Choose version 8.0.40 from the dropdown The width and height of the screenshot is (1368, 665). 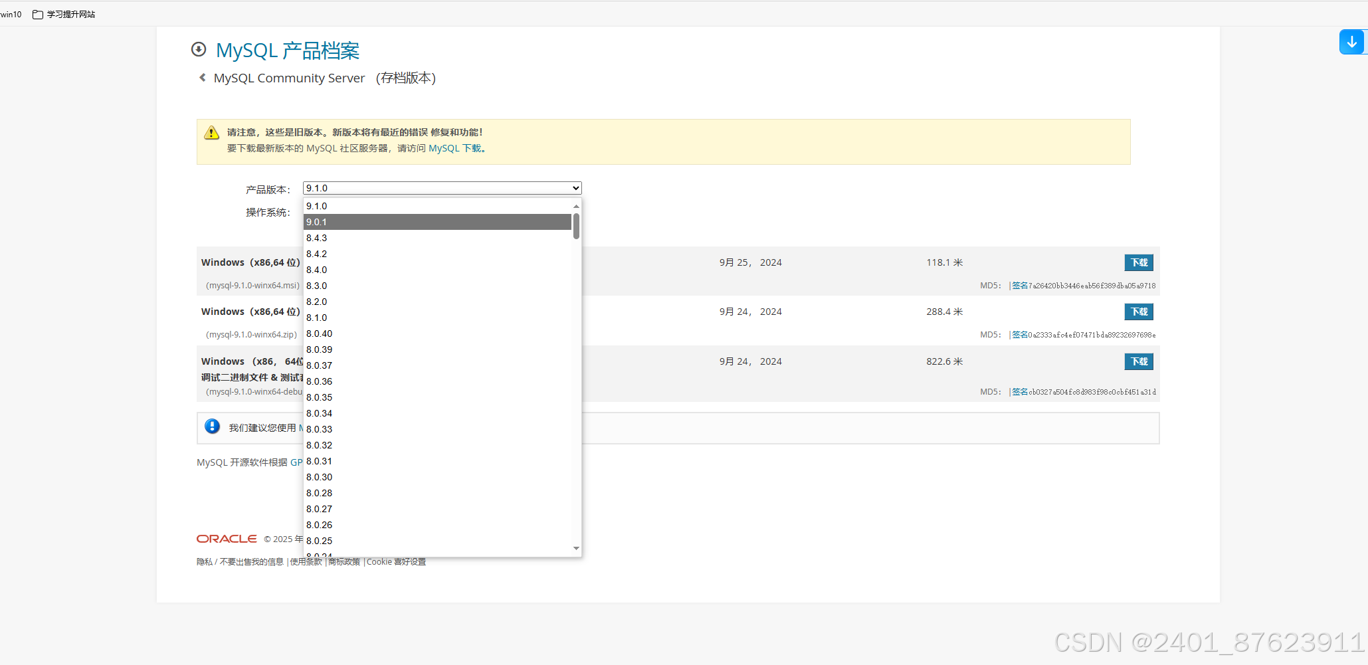(x=438, y=333)
